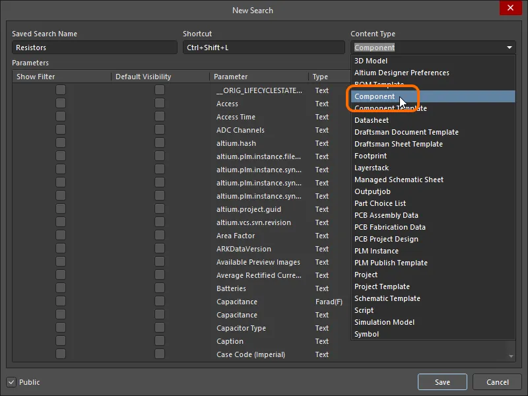Screen dimensions: 528x396
Task: Pick "Schematic Template" from the list
Action: pos(386,298)
